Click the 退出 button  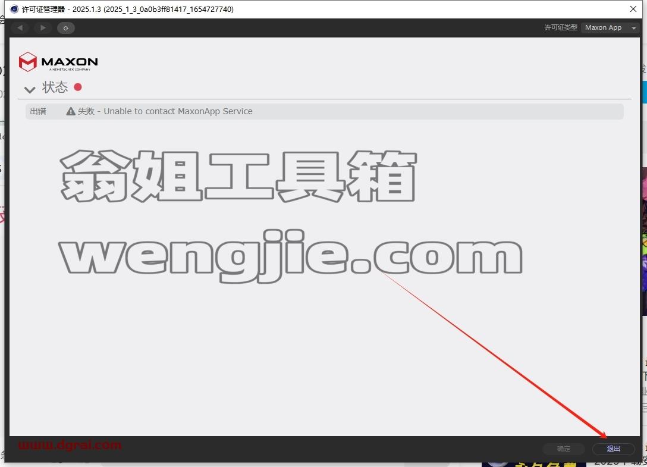pyautogui.click(x=613, y=449)
